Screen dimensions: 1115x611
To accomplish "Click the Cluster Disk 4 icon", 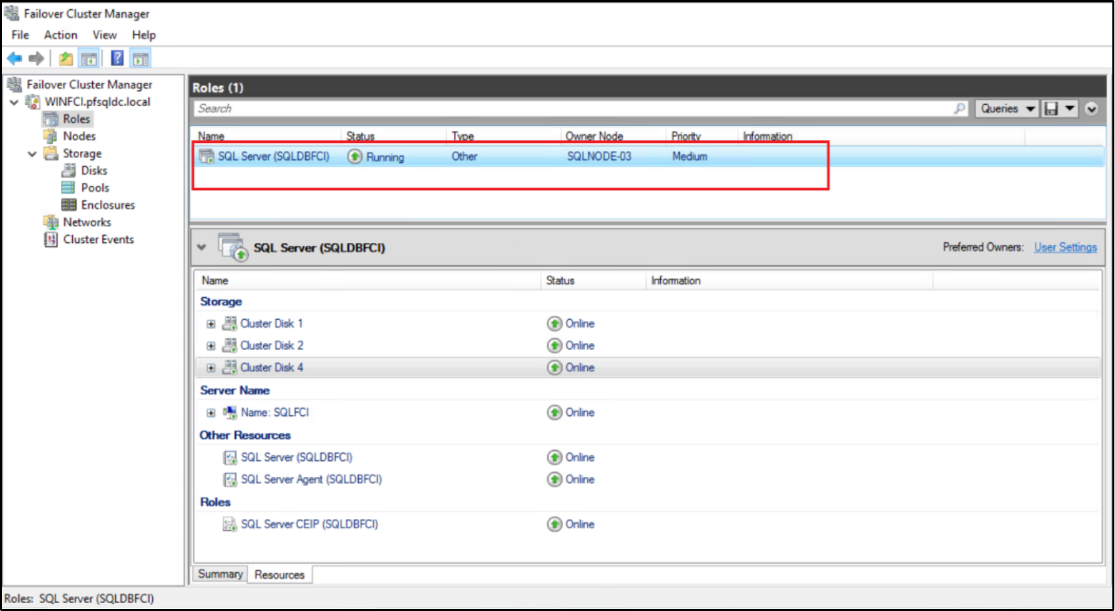I will [229, 367].
